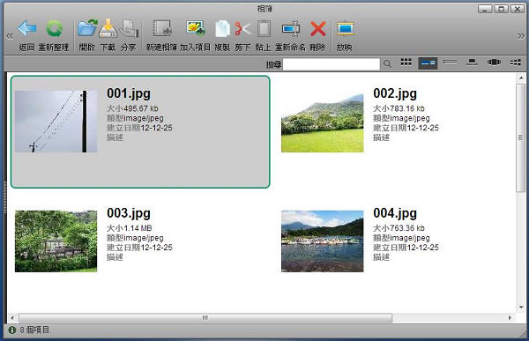
Task: Select the highlighted detail tile view
Action: click(x=428, y=63)
